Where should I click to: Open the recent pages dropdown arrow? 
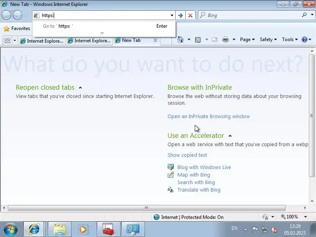(26, 15)
